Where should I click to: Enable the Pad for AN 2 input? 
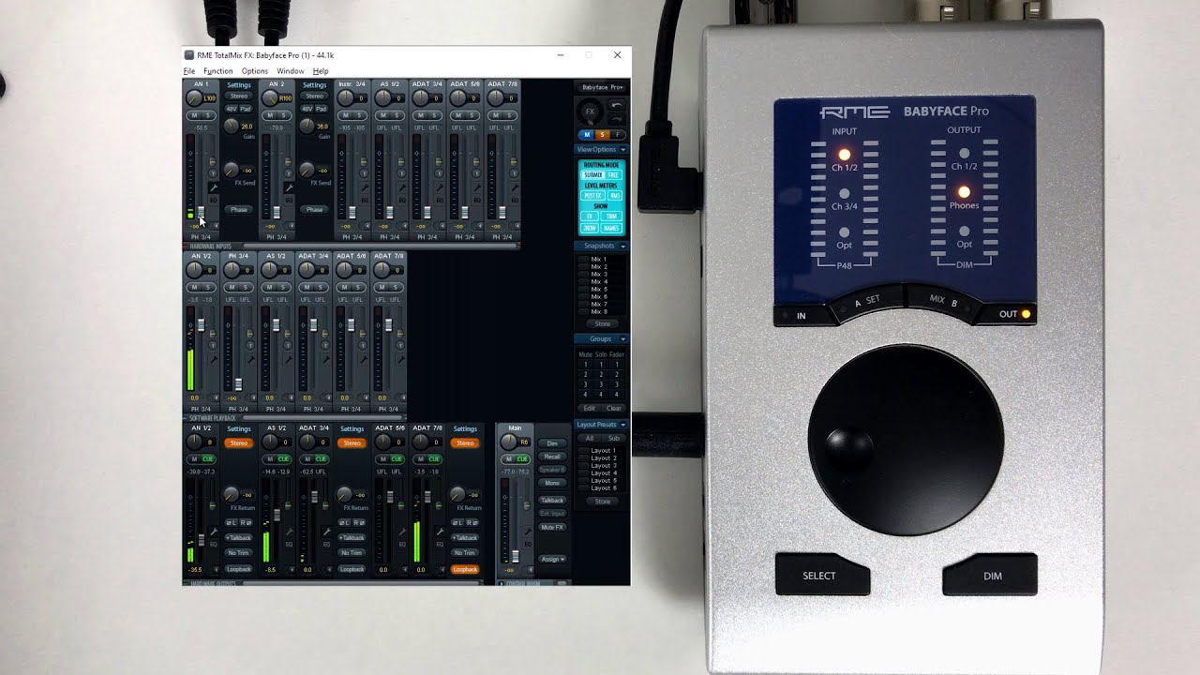coord(321,109)
